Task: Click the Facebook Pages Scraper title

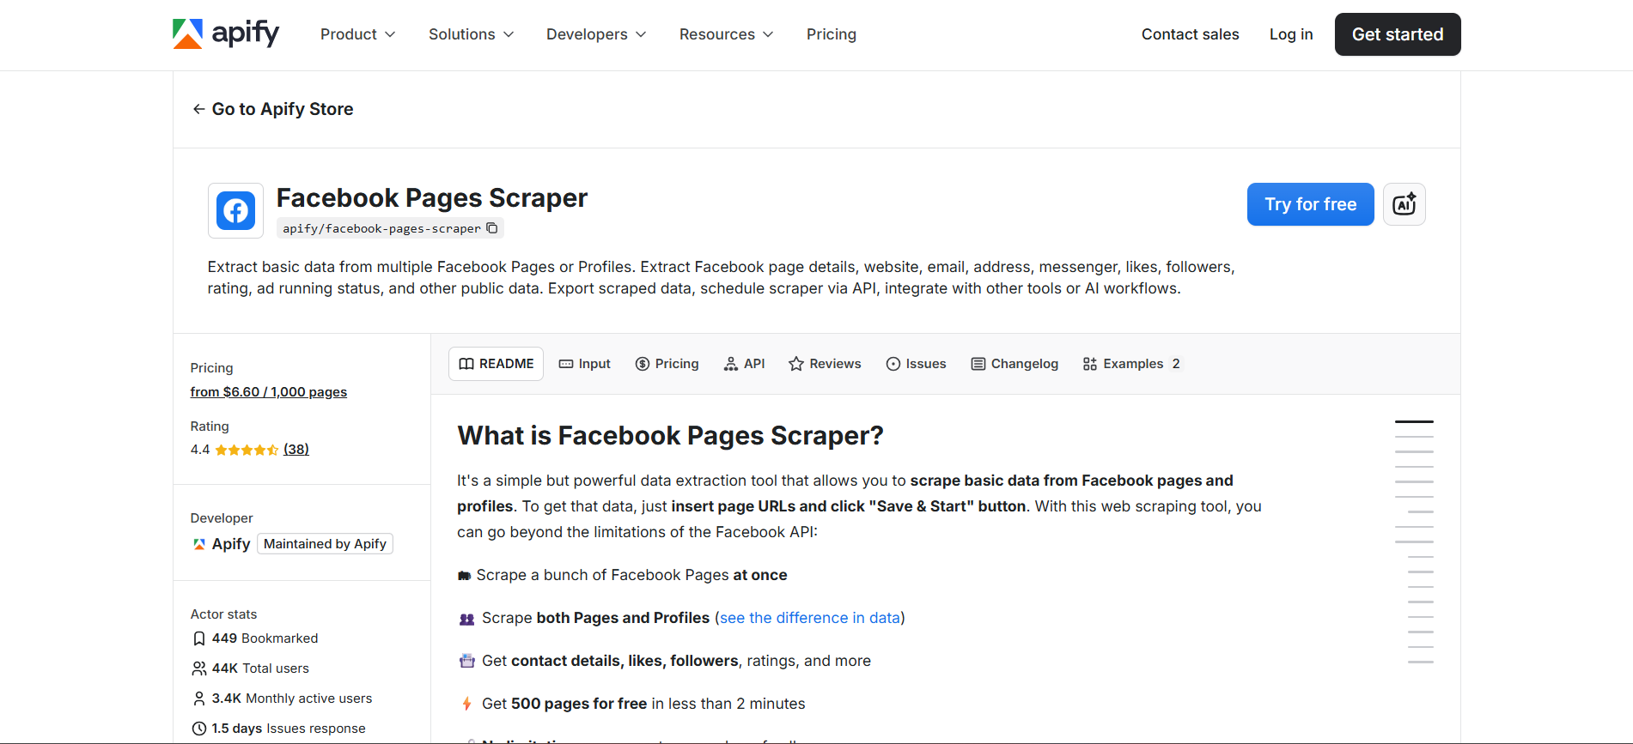Action: [x=432, y=198]
